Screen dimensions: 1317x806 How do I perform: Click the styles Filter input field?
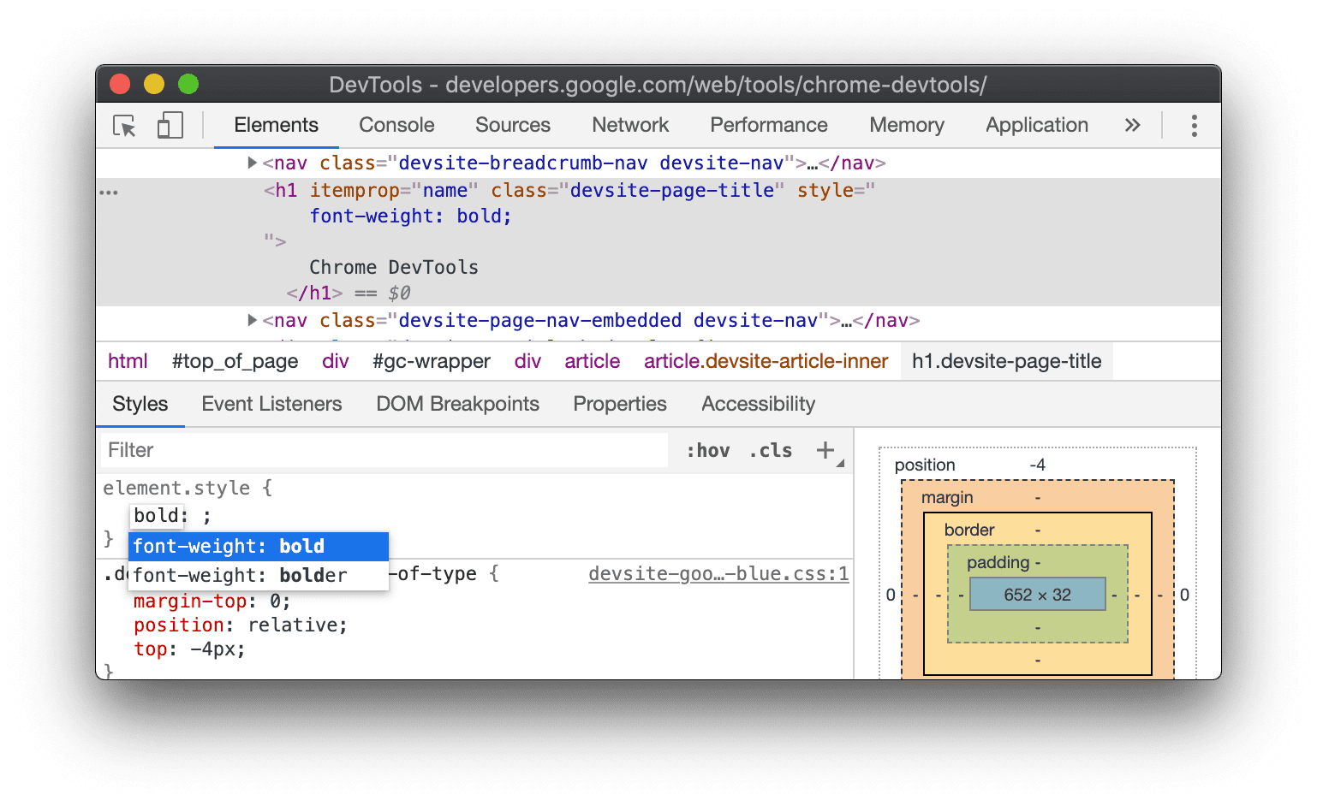(x=343, y=449)
